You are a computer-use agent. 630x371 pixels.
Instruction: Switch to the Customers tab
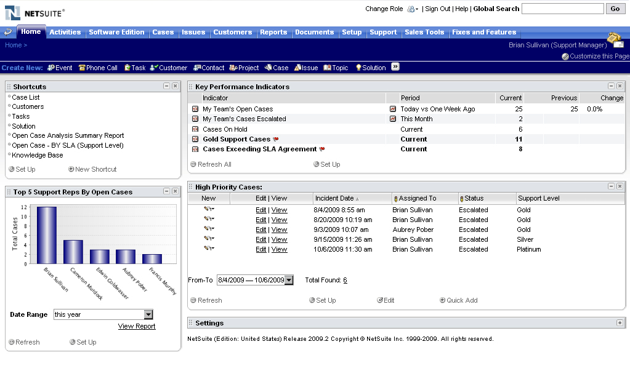(x=232, y=32)
